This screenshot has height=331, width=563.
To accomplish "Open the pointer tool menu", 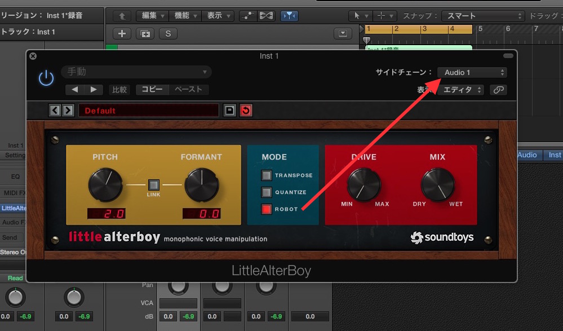I will (x=361, y=16).
